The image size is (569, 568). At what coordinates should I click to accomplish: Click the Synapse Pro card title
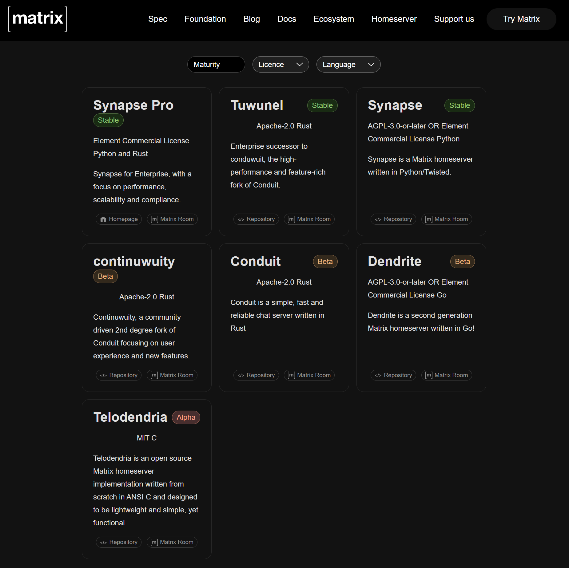tap(133, 105)
